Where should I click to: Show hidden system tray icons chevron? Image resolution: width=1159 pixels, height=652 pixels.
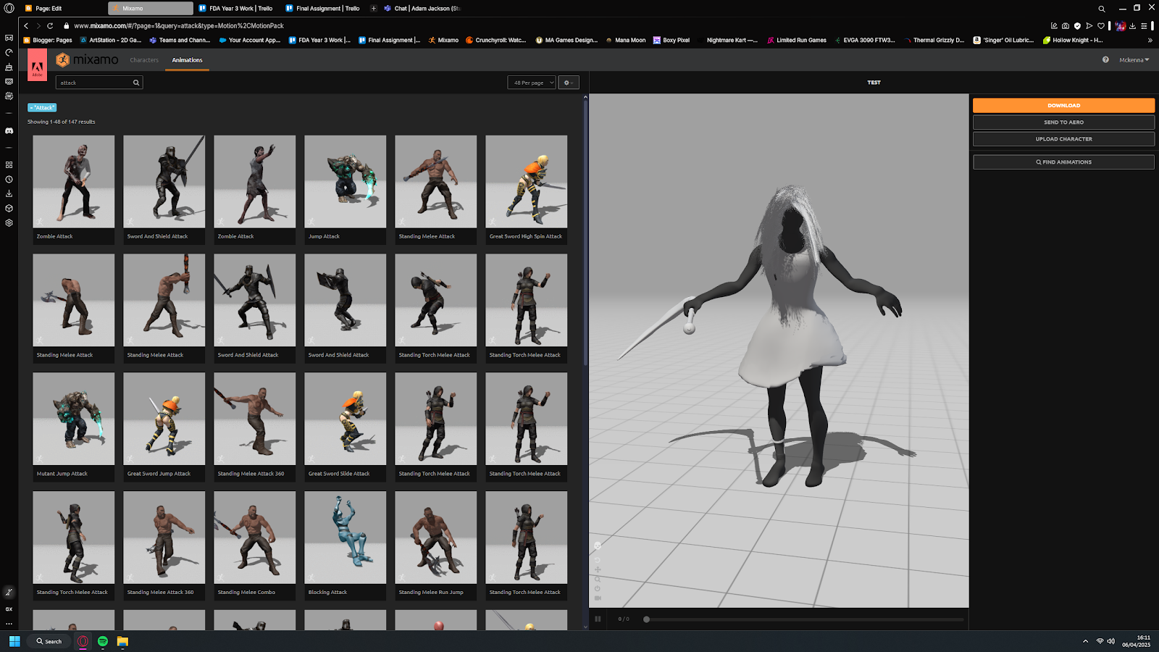coord(1085,641)
